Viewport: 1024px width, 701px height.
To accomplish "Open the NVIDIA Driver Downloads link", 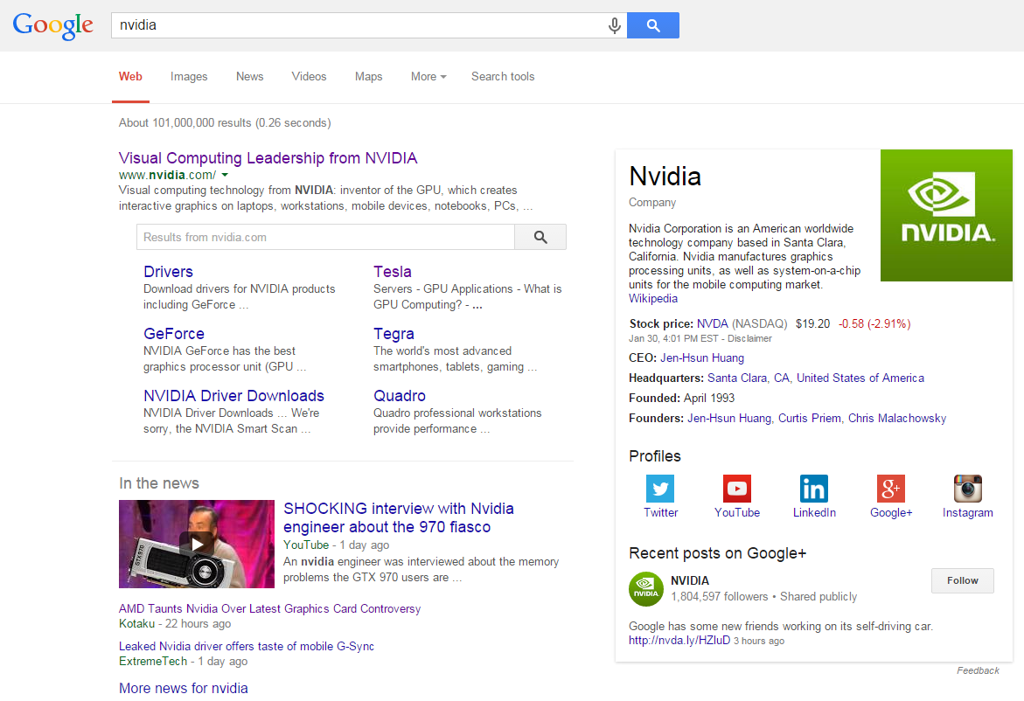I will pos(233,396).
